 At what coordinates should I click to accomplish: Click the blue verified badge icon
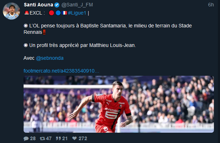[57, 5]
